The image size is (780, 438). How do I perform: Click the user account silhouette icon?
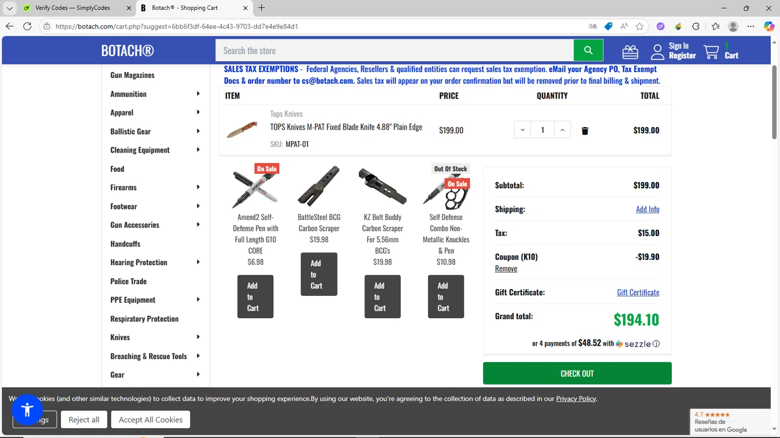(x=657, y=51)
